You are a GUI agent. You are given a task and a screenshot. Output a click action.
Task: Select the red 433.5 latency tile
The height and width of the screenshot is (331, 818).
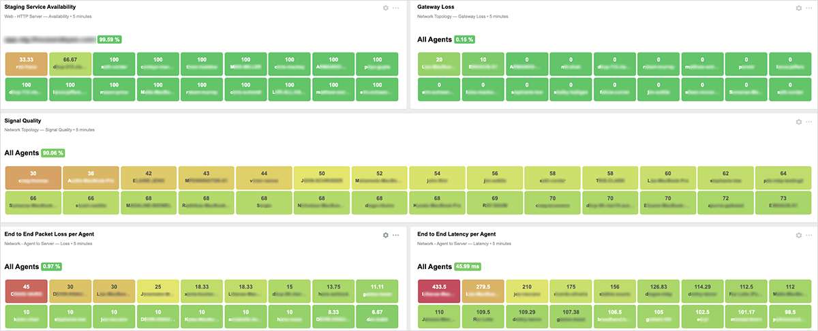coord(438,290)
